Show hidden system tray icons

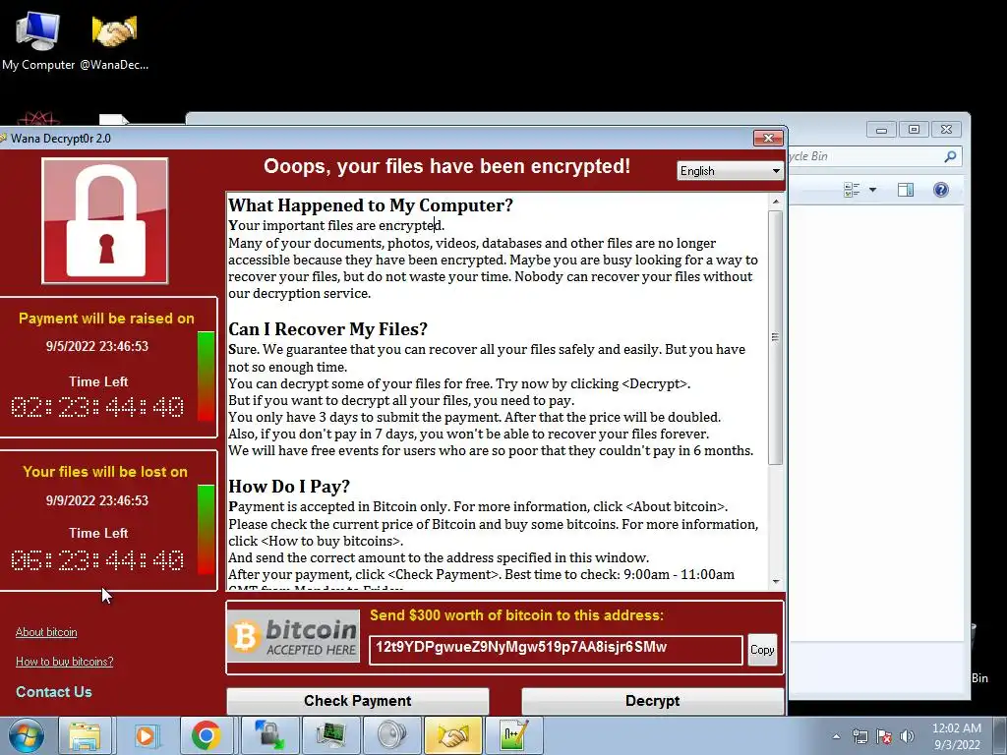click(x=836, y=736)
